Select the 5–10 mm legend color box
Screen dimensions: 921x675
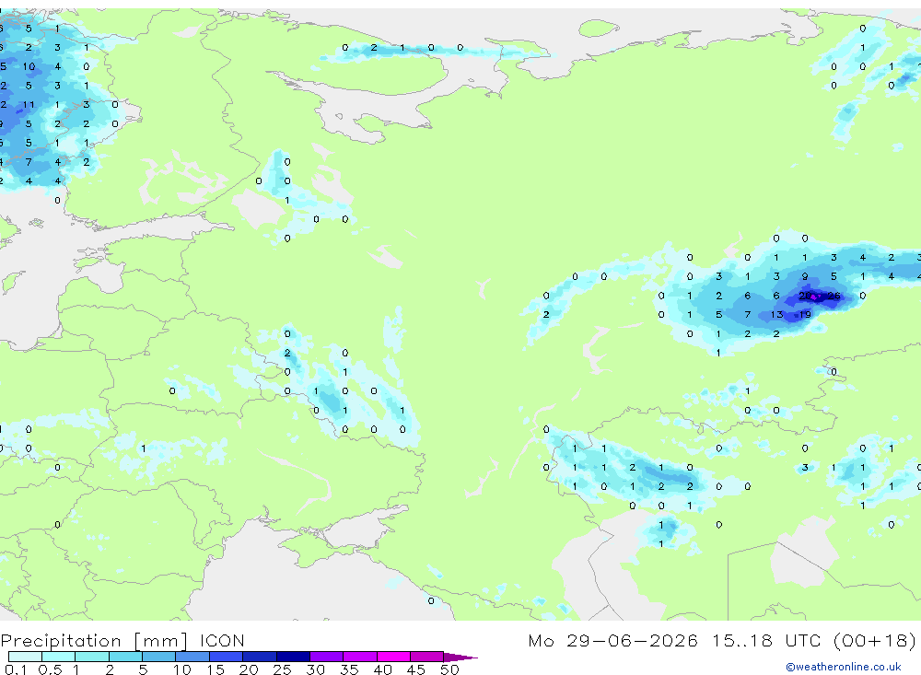coord(159,657)
